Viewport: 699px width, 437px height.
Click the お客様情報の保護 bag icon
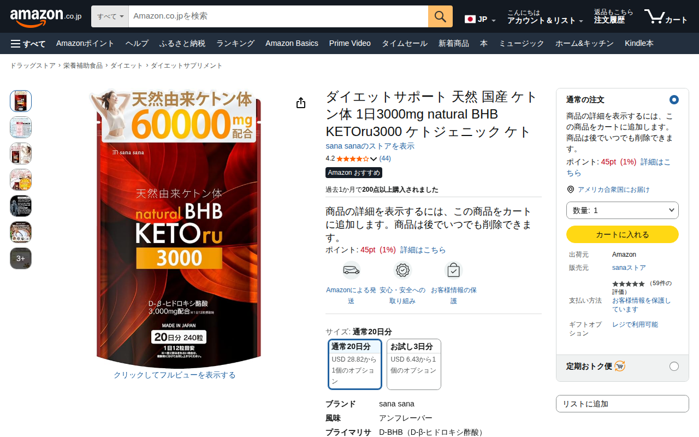click(453, 270)
